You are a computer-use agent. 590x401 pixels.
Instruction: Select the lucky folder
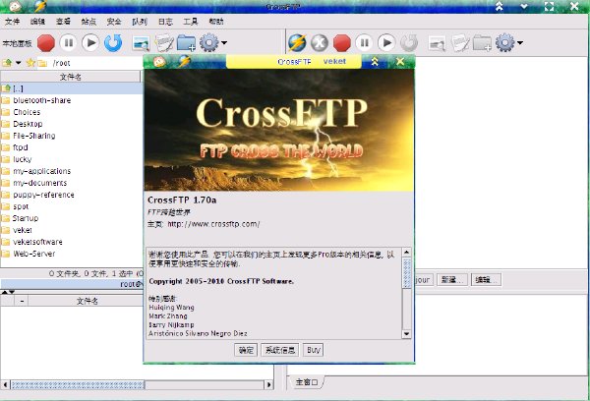click(72, 159)
